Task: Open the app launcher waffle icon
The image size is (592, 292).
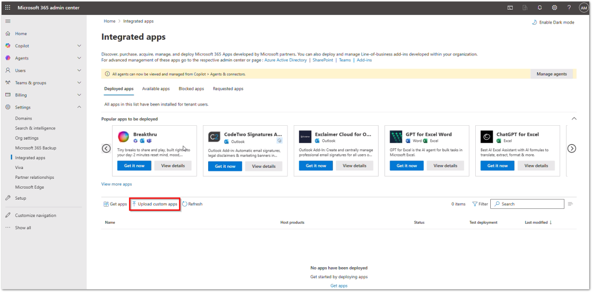Action: 8,8
